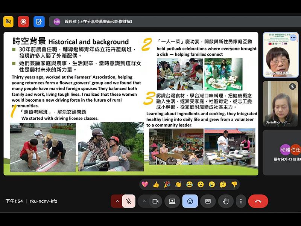Toggle the camera button
The height and width of the screenshot is (226, 301).
[155, 201]
